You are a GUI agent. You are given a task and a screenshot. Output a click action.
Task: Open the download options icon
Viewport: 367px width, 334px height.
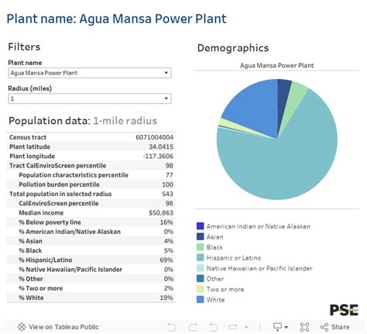280,327
